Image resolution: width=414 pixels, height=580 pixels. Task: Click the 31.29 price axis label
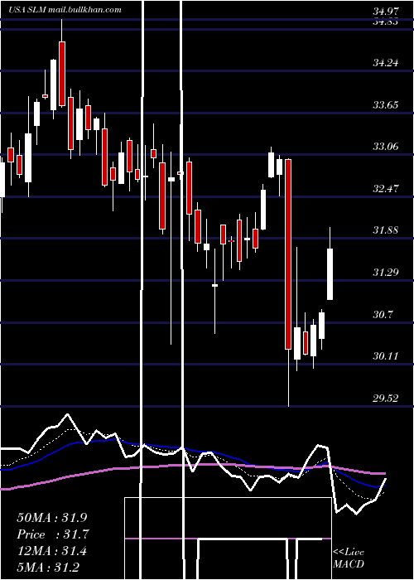(x=386, y=273)
